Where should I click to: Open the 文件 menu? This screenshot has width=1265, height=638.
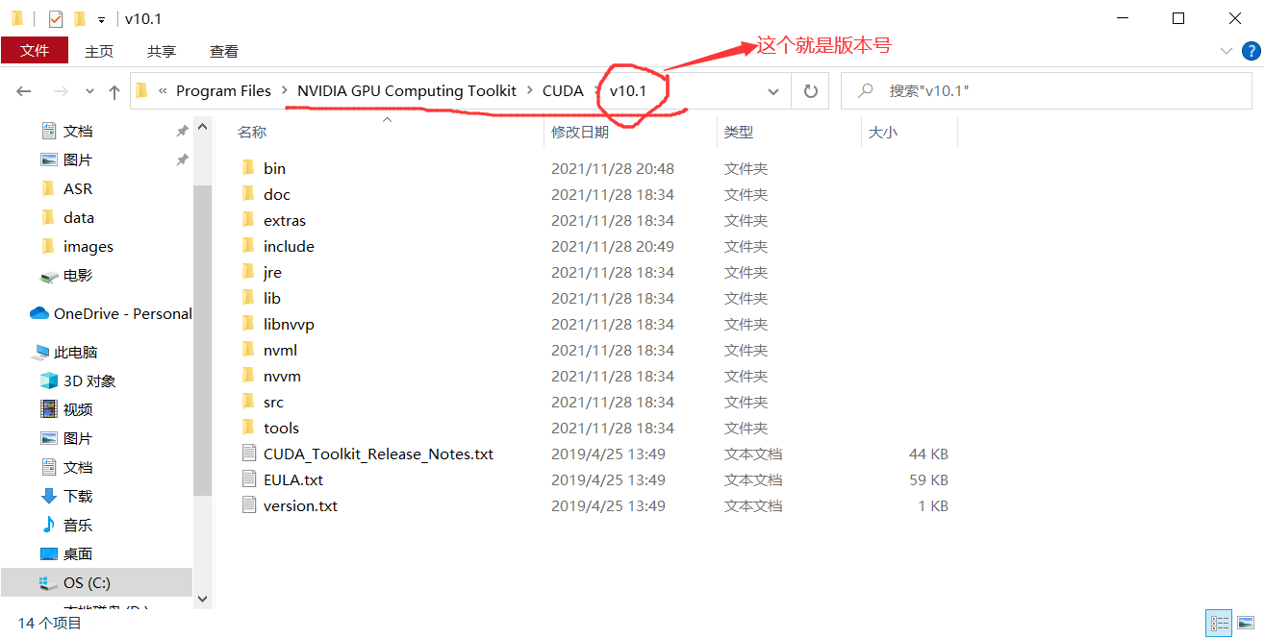click(x=35, y=51)
